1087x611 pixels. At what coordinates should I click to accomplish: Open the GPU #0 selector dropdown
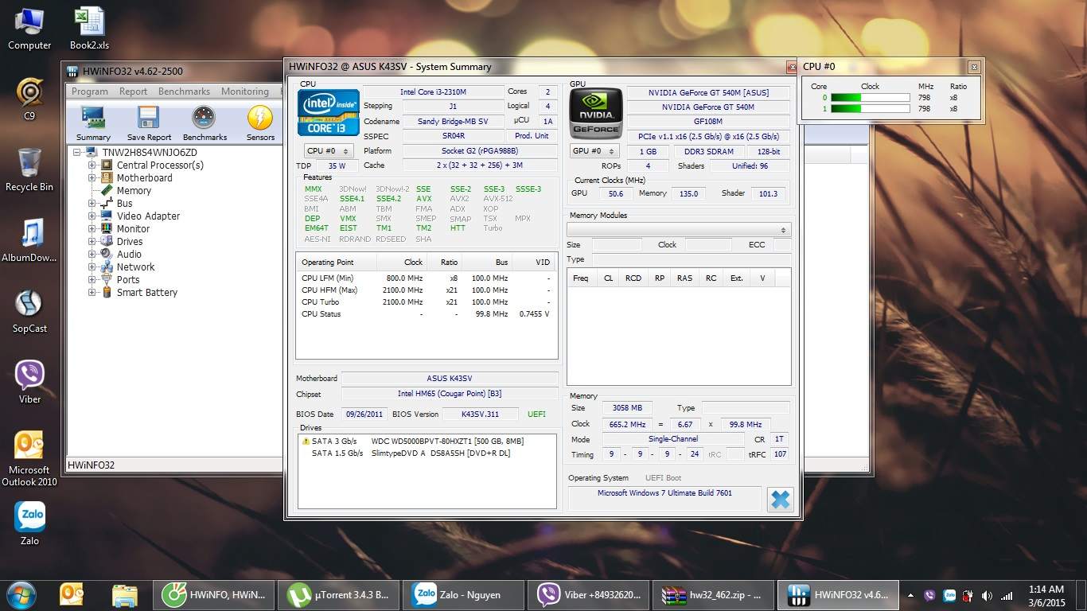tap(594, 151)
